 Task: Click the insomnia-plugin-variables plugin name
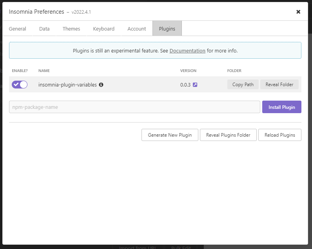(x=67, y=85)
